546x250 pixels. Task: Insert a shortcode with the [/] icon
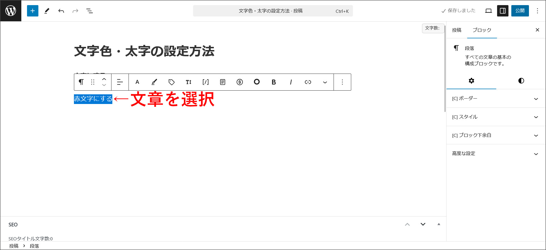coord(206,82)
